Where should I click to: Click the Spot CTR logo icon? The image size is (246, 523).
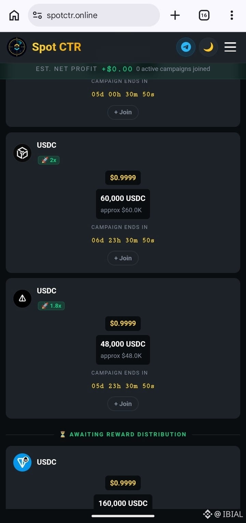(17, 47)
